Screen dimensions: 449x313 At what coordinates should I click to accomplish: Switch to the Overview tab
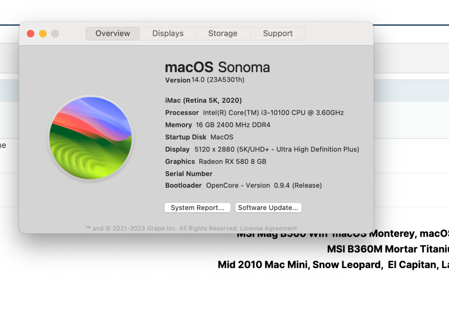tap(113, 34)
